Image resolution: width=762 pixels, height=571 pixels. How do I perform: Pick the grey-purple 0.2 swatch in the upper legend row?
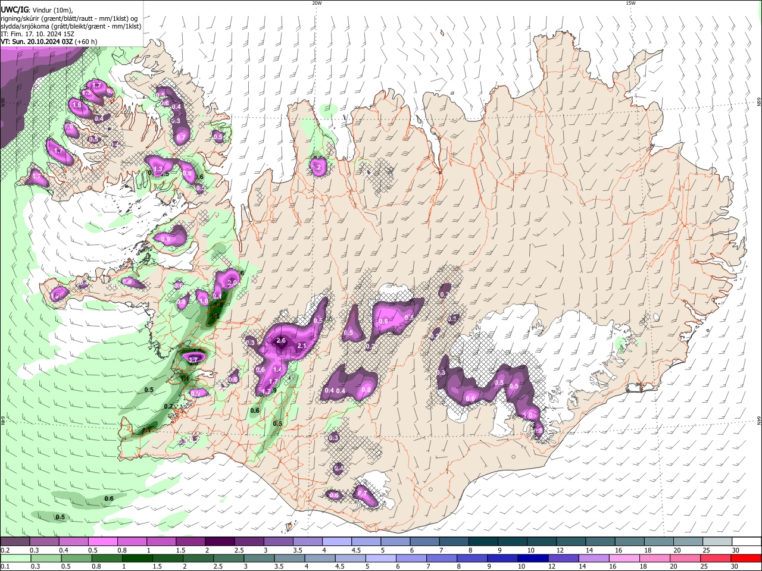(14, 542)
